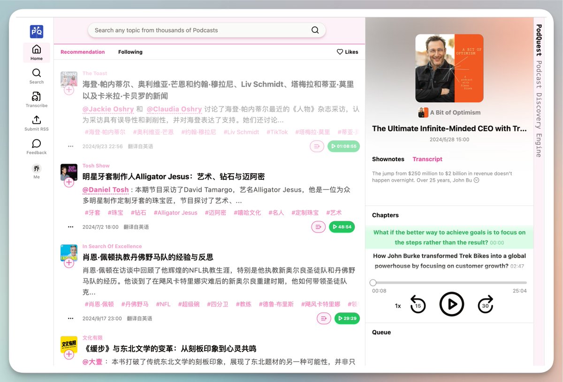Switch to the Transcript tab in the player panel

427,159
